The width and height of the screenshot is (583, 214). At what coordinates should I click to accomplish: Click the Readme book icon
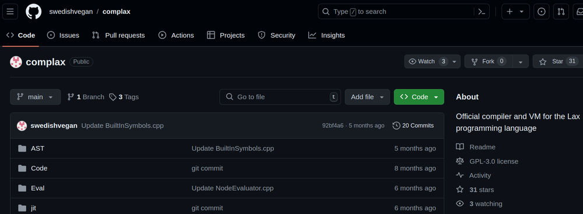[460, 147]
